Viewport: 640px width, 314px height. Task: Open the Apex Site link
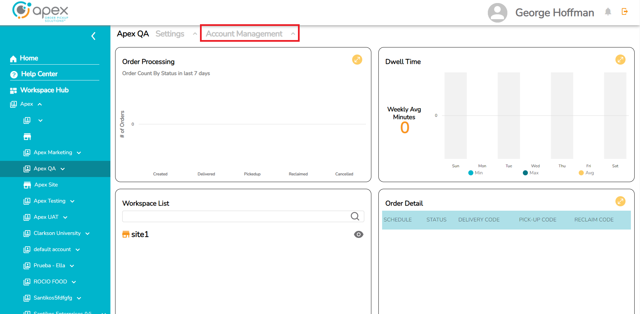(x=46, y=185)
